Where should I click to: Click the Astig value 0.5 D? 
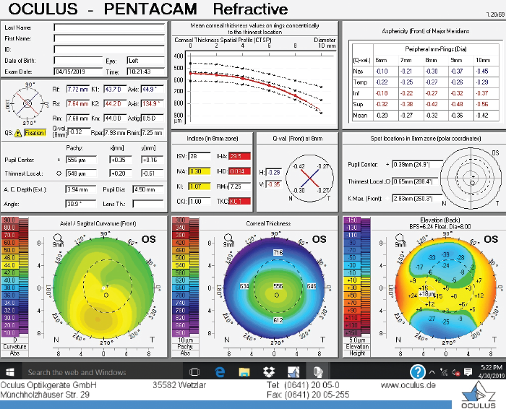(x=152, y=119)
